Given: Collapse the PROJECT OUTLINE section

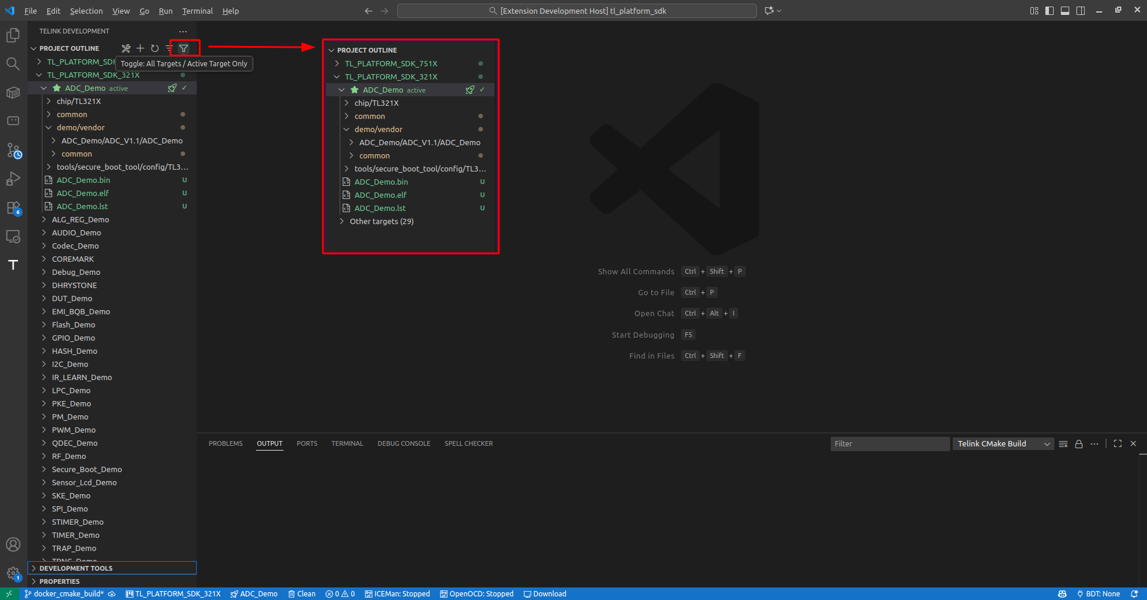Looking at the screenshot, I should click(34, 48).
